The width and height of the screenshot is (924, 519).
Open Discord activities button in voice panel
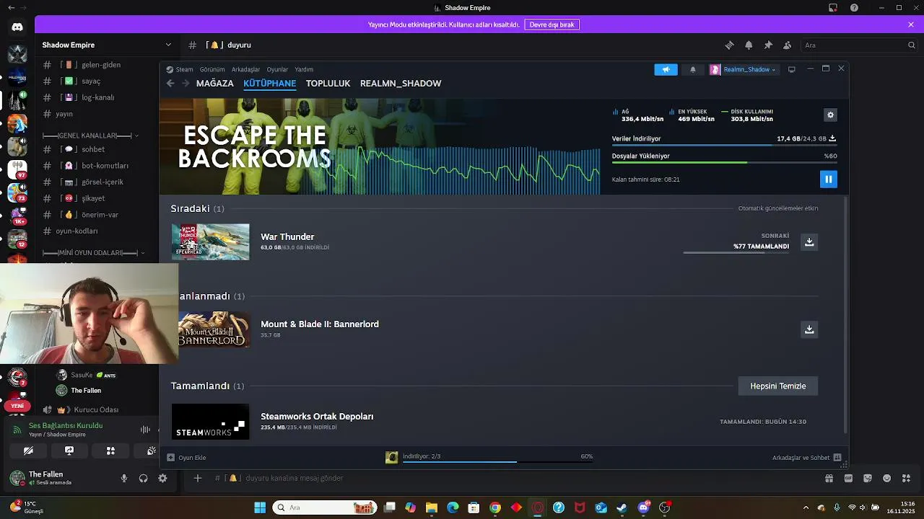pyautogui.click(x=110, y=451)
